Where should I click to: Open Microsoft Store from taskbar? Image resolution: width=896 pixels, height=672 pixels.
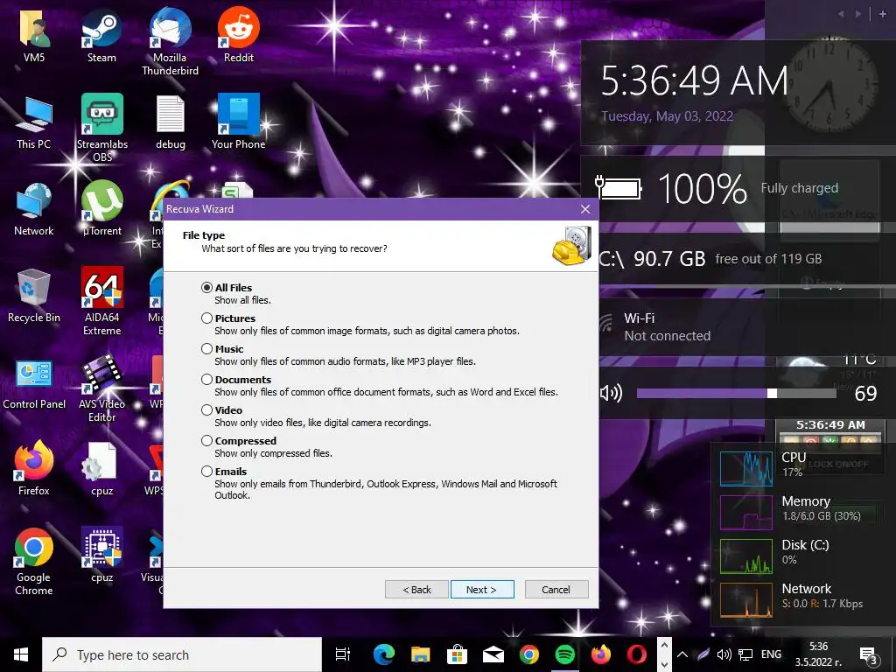tap(457, 654)
